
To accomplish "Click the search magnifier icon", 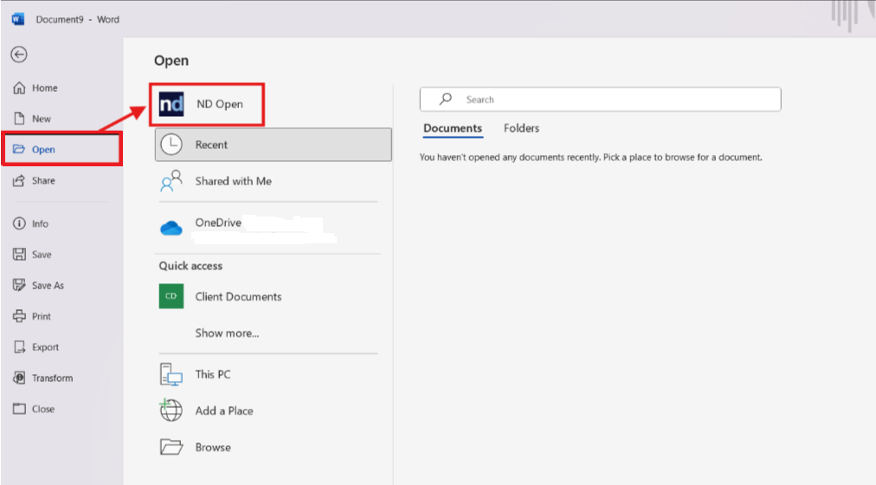I will click(x=445, y=99).
